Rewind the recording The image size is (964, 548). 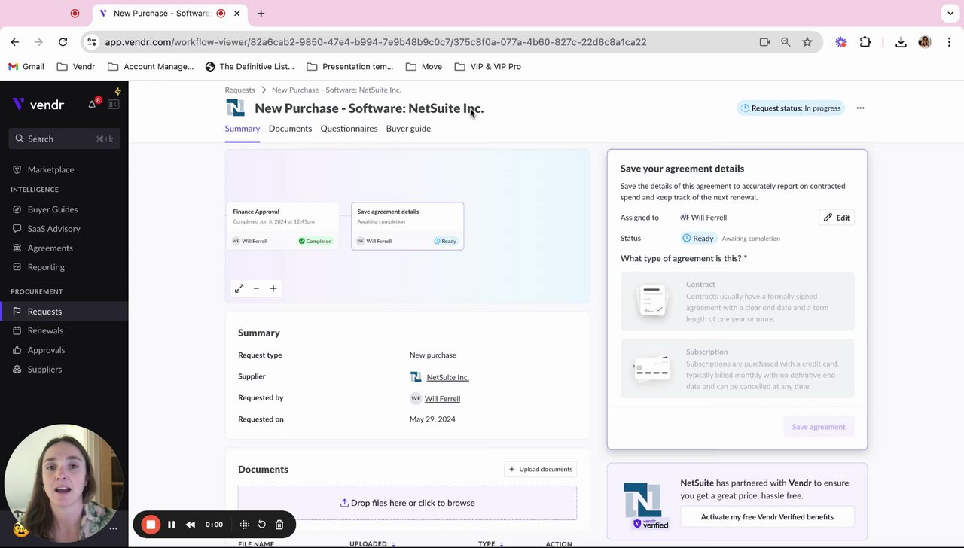click(x=191, y=525)
